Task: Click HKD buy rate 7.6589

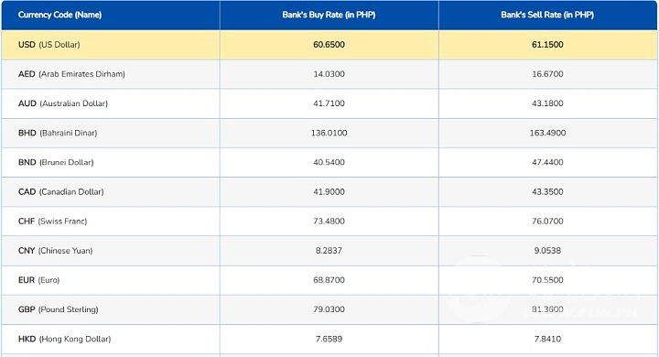Action: [x=329, y=339]
